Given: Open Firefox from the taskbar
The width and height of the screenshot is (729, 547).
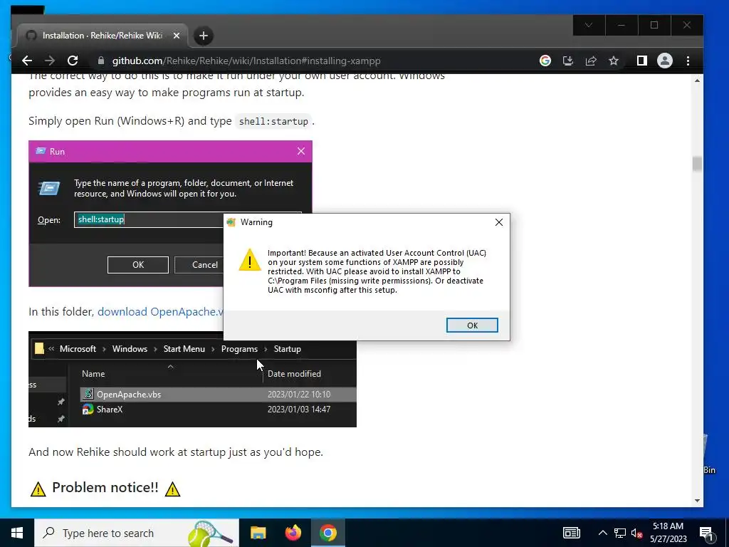Looking at the screenshot, I should click(x=293, y=533).
